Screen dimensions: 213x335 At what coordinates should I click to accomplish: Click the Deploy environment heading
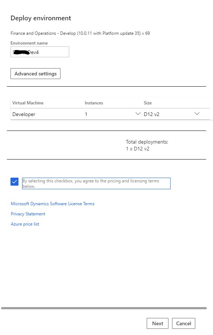tap(41, 18)
